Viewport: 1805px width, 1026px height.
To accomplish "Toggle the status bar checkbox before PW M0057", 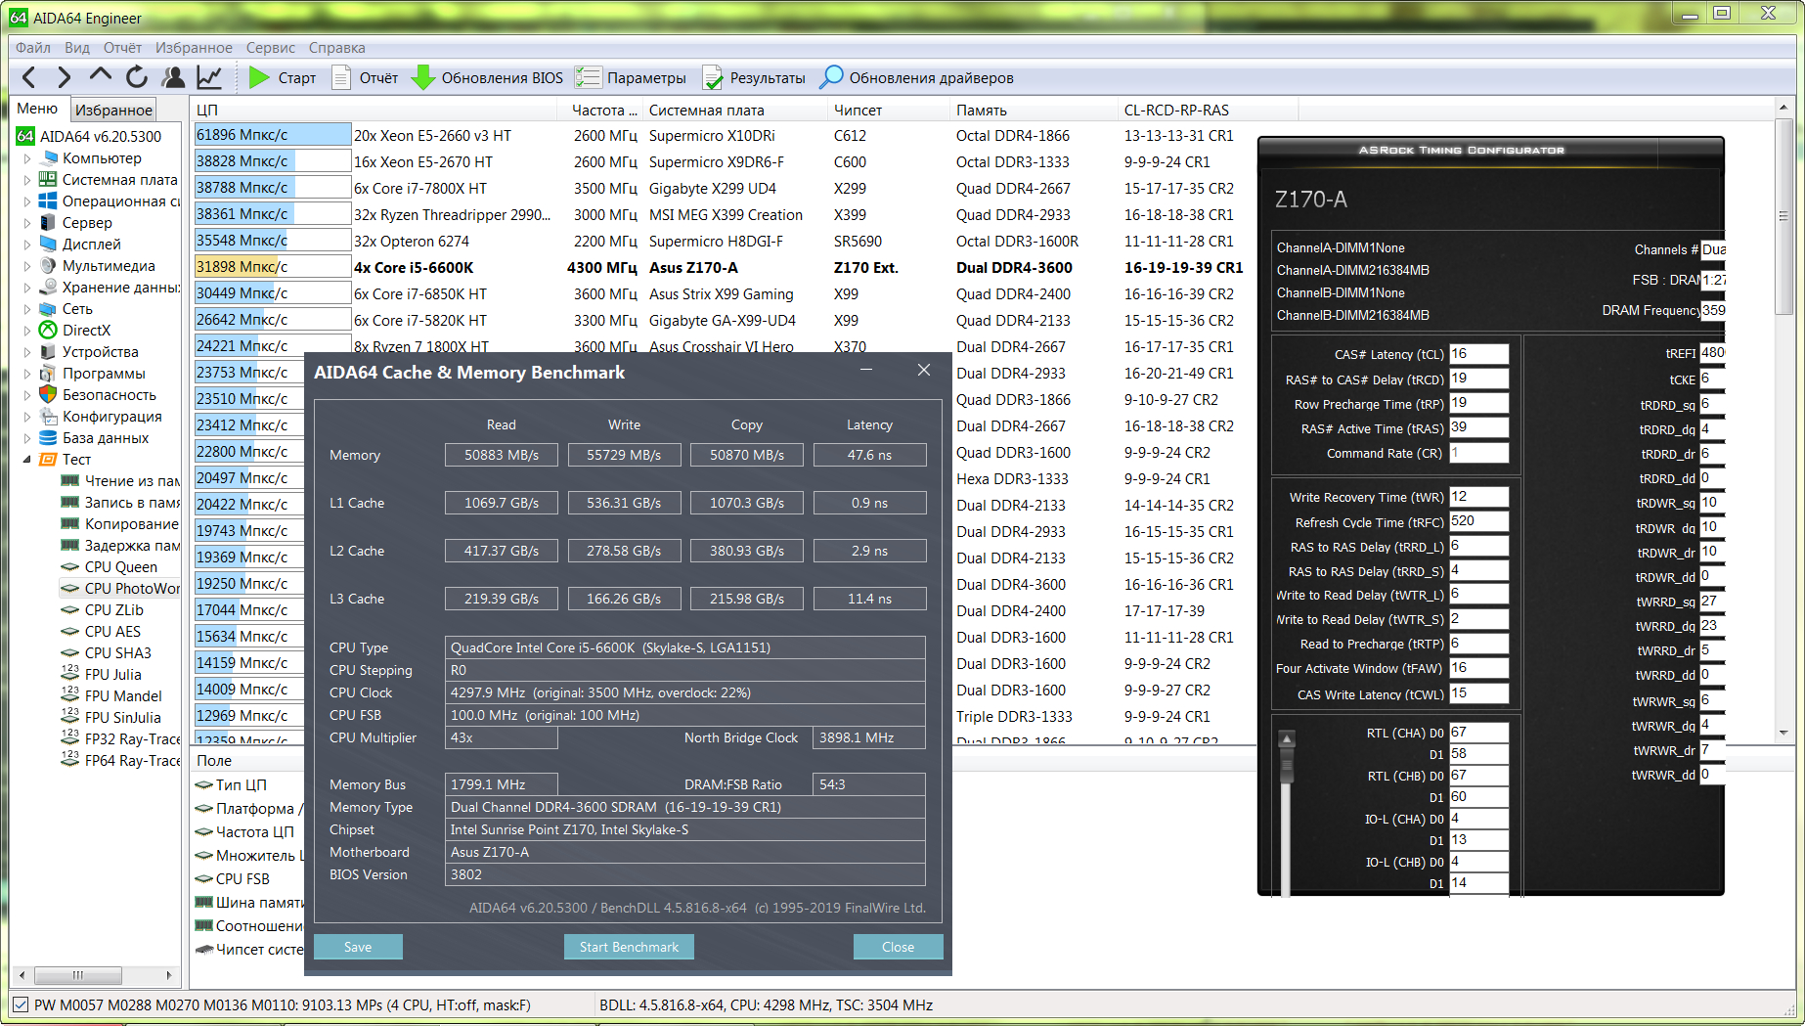I will (21, 1004).
